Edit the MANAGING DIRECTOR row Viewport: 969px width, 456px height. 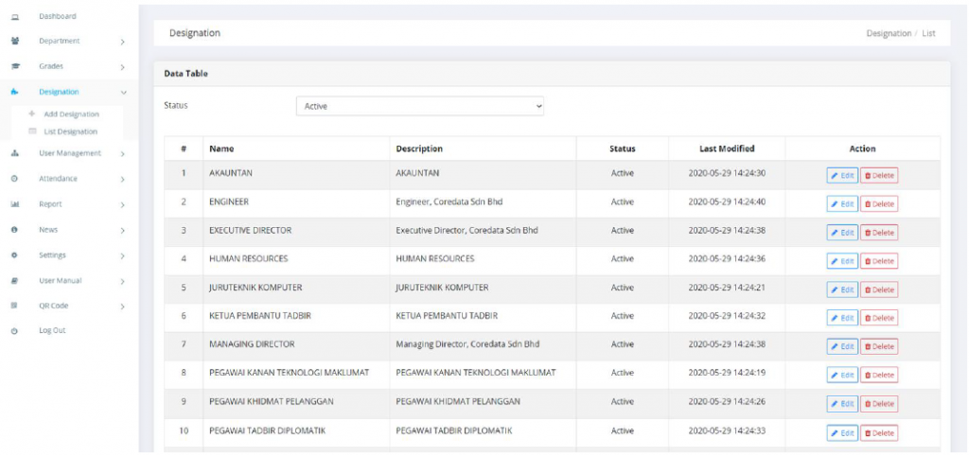[841, 346]
